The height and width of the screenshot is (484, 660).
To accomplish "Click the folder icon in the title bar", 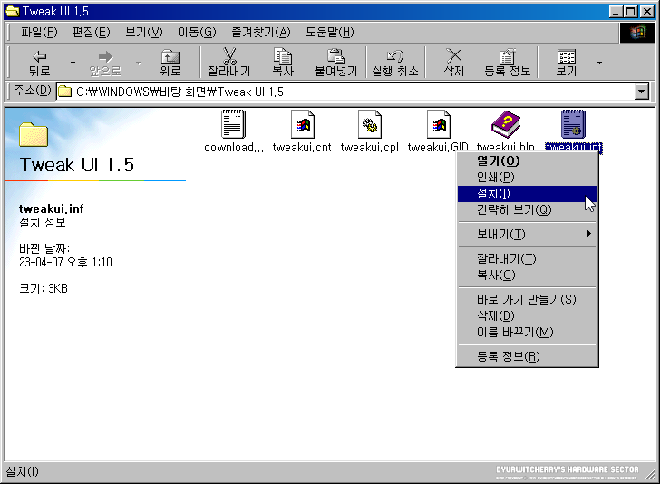I will [12, 11].
